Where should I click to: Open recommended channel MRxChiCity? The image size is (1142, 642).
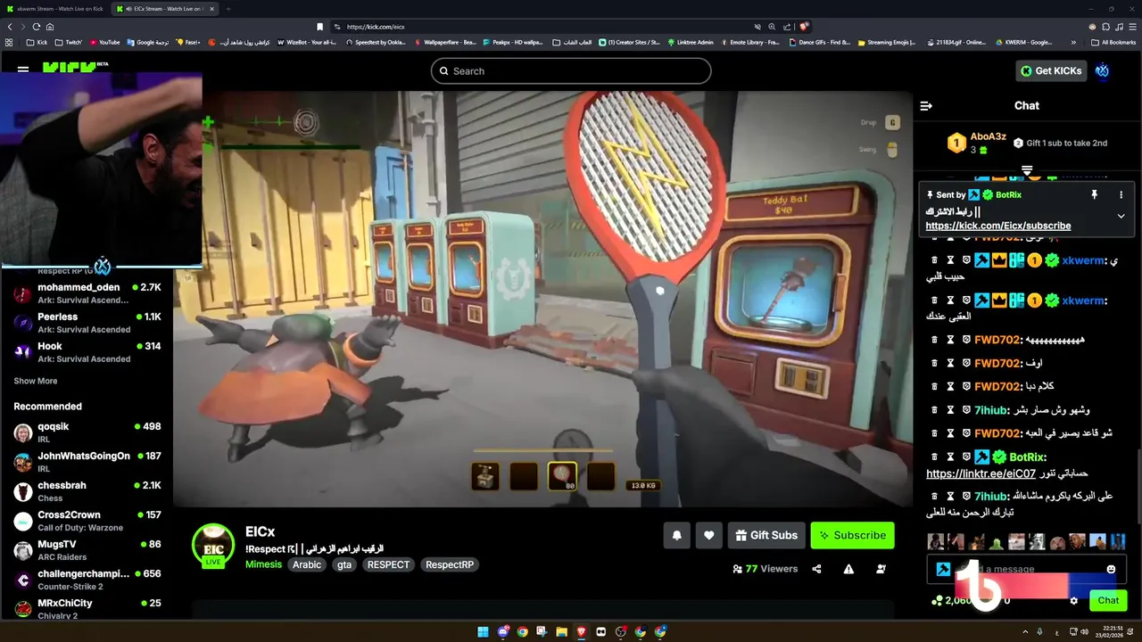click(87, 609)
